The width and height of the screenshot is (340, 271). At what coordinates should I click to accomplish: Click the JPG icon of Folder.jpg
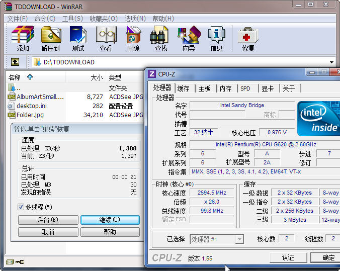pyautogui.click(x=12, y=115)
